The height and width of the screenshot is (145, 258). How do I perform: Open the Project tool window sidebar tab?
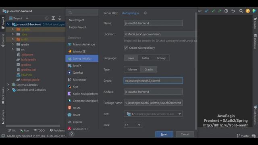tap(3, 23)
